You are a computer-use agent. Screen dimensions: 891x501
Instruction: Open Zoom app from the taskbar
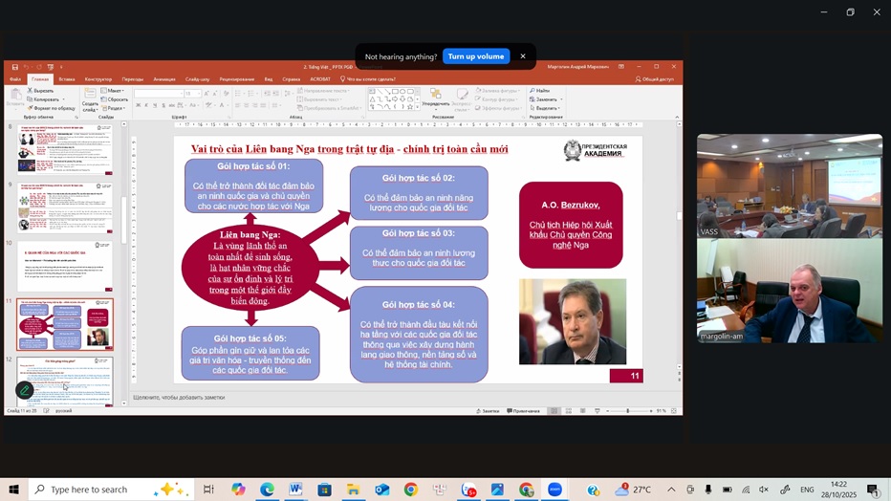554,490
